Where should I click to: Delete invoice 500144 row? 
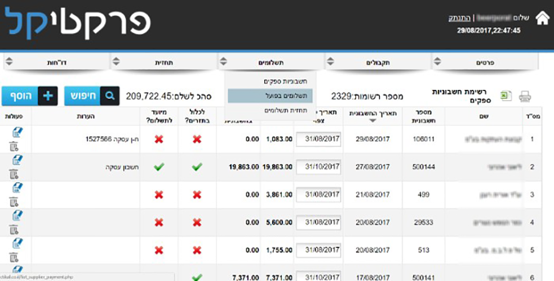[x=14, y=174]
